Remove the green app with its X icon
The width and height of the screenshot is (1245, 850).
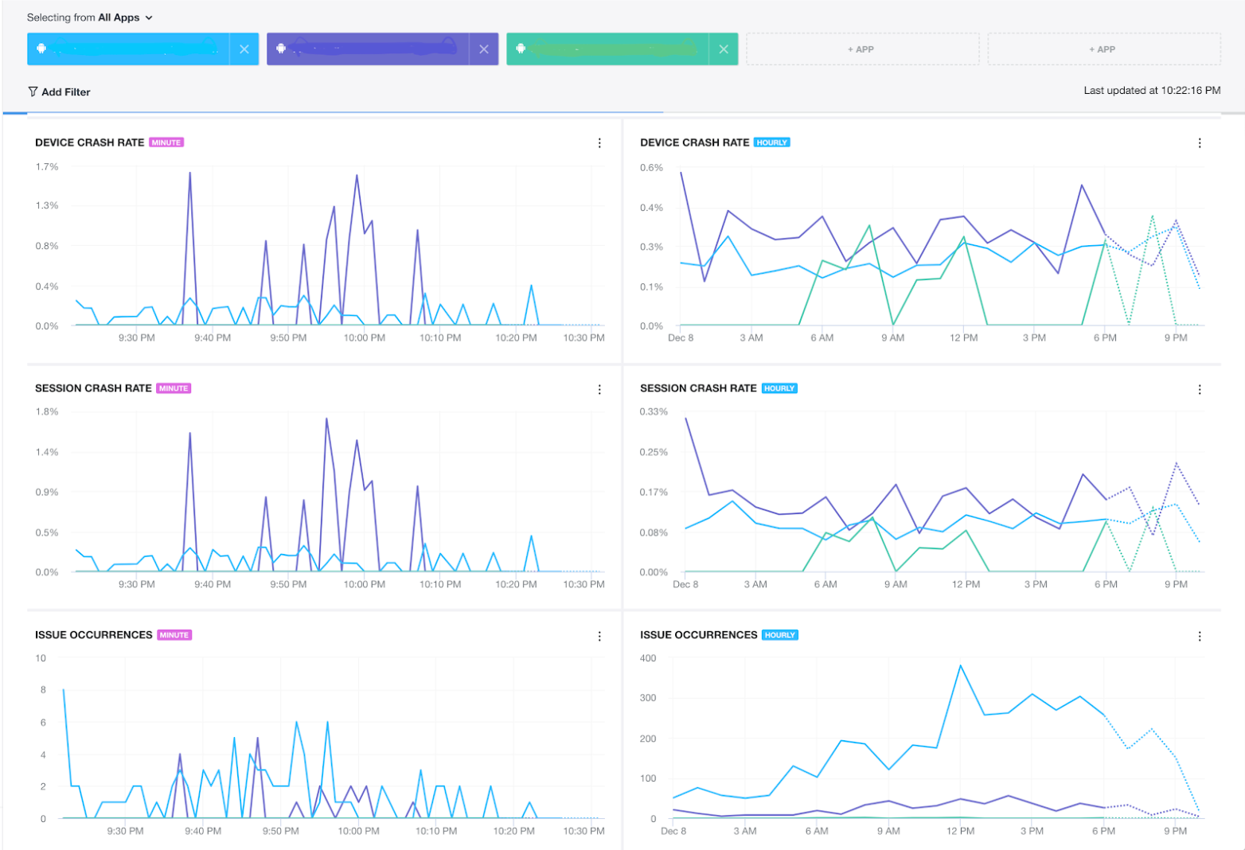tap(723, 49)
